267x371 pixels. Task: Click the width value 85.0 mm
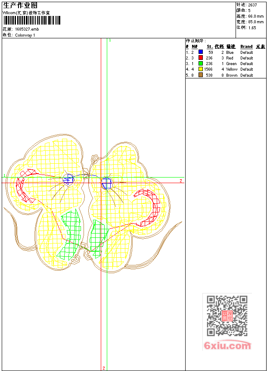point(256,22)
